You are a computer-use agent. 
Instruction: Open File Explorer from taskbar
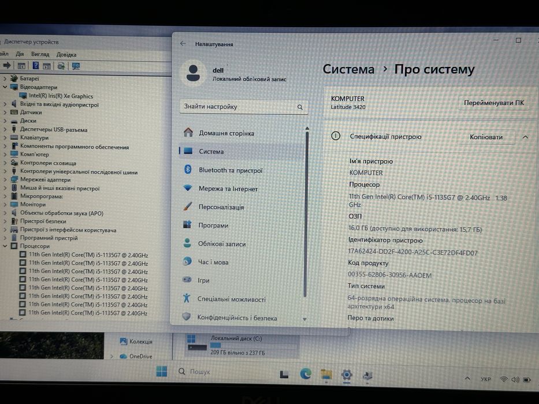tap(326, 374)
